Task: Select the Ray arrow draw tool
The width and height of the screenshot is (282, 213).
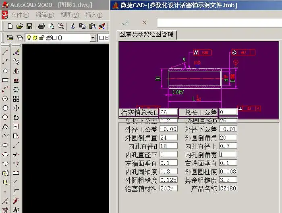Action: 5,62
